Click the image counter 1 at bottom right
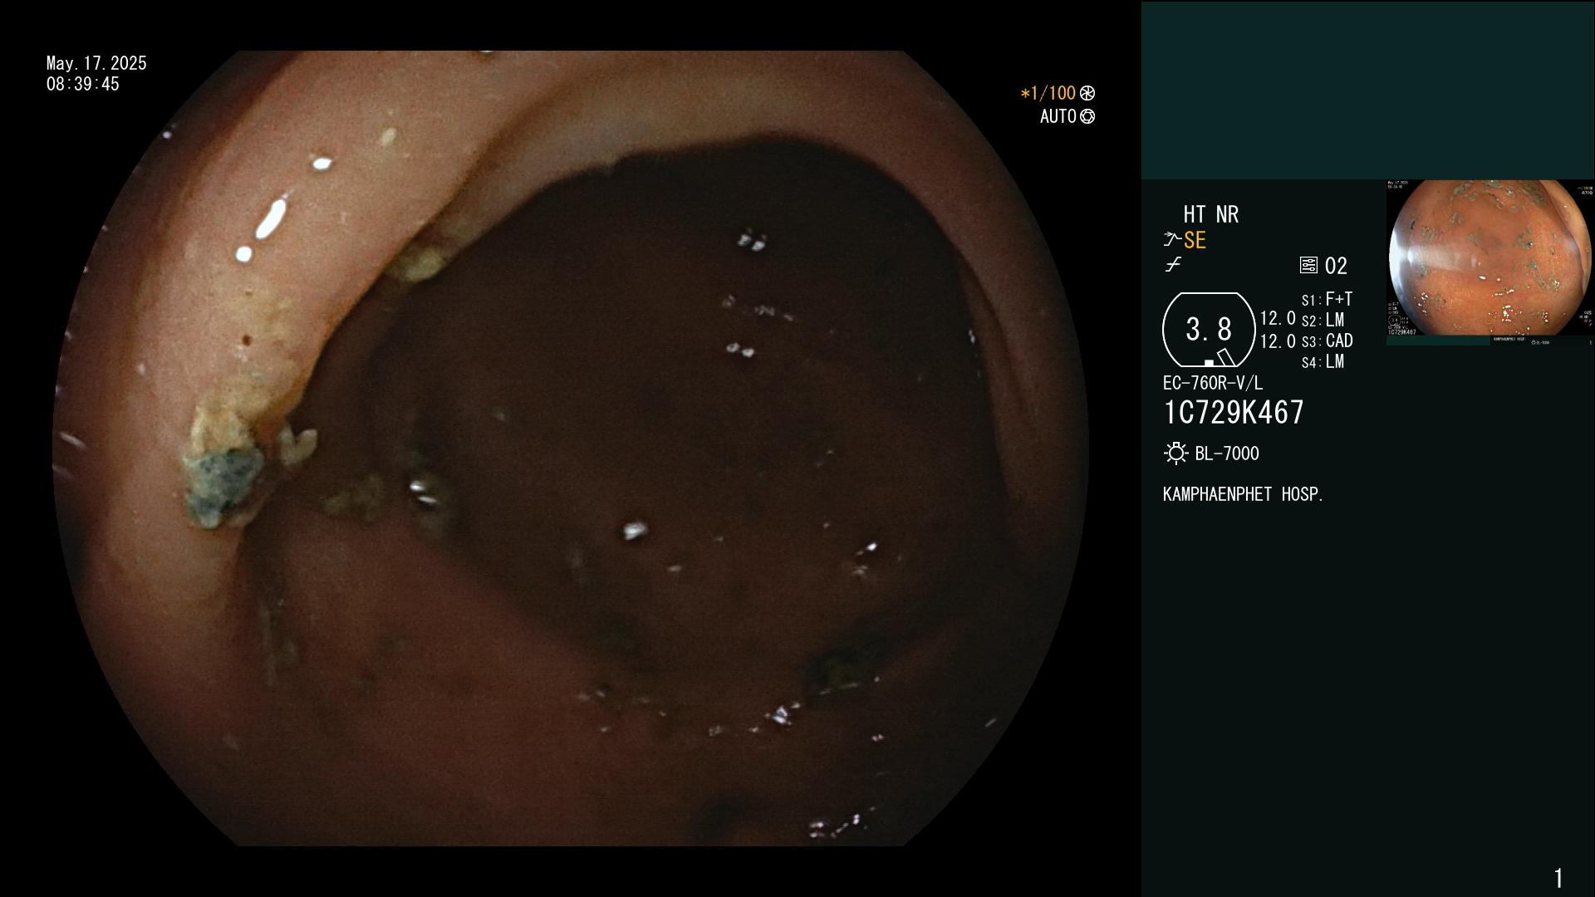The height and width of the screenshot is (897, 1595). tap(1558, 878)
